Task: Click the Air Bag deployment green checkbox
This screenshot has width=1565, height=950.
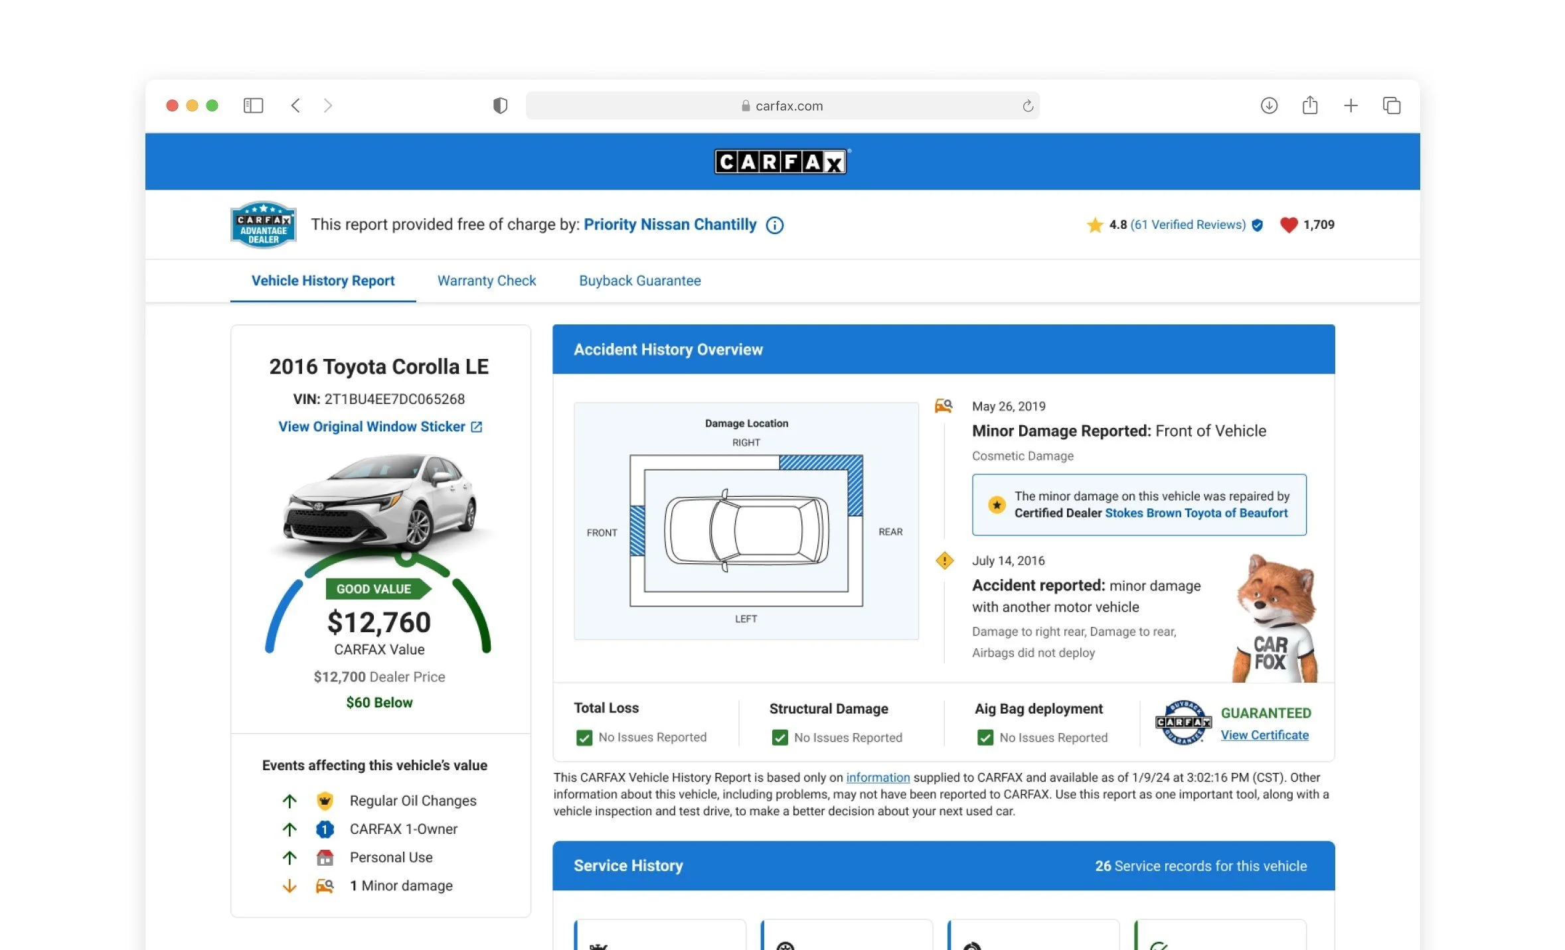Action: [985, 738]
